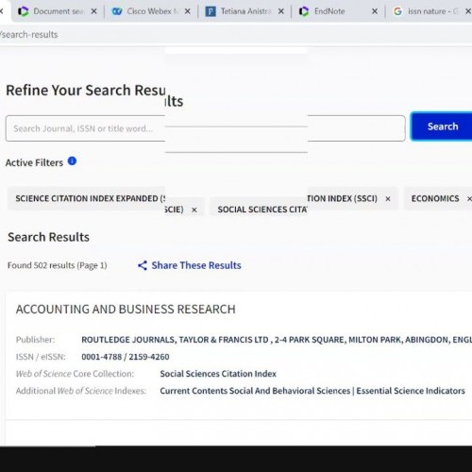
Task: Remove the SSCI filter chip
Action: (x=388, y=199)
